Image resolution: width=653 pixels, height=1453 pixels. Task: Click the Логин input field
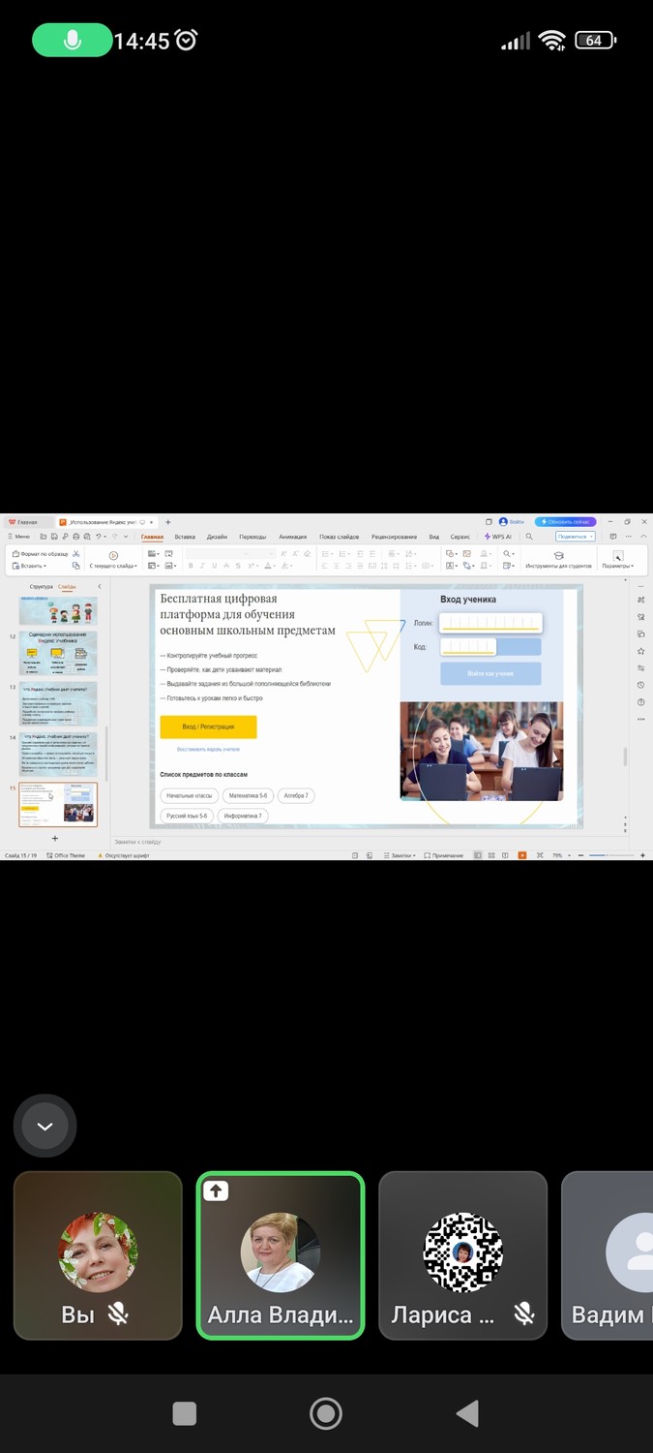point(490,623)
